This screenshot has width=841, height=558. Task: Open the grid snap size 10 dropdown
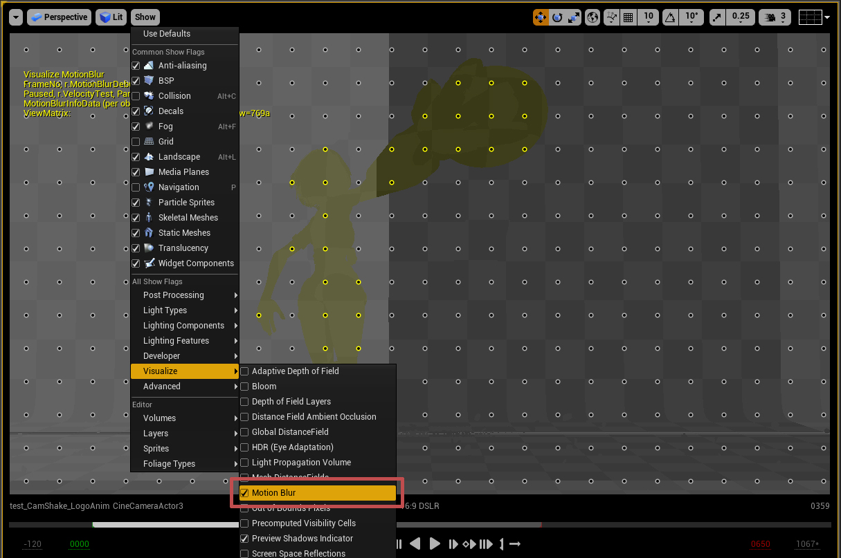pyautogui.click(x=649, y=17)
